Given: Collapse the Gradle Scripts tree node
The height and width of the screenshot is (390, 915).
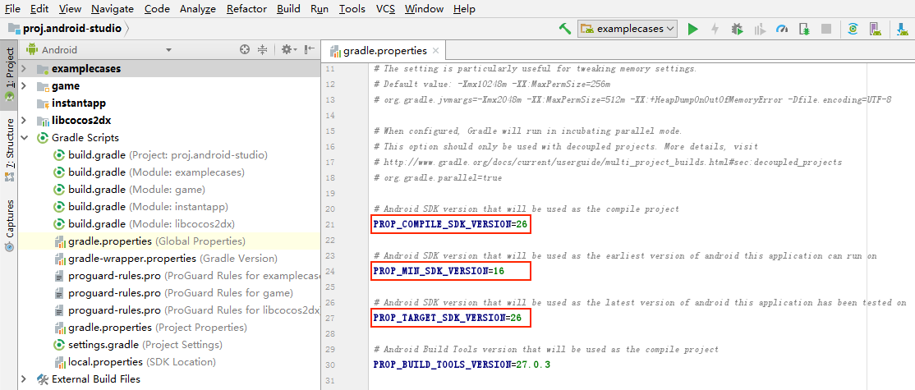Looking at the screenshot, I should point(23,138).
